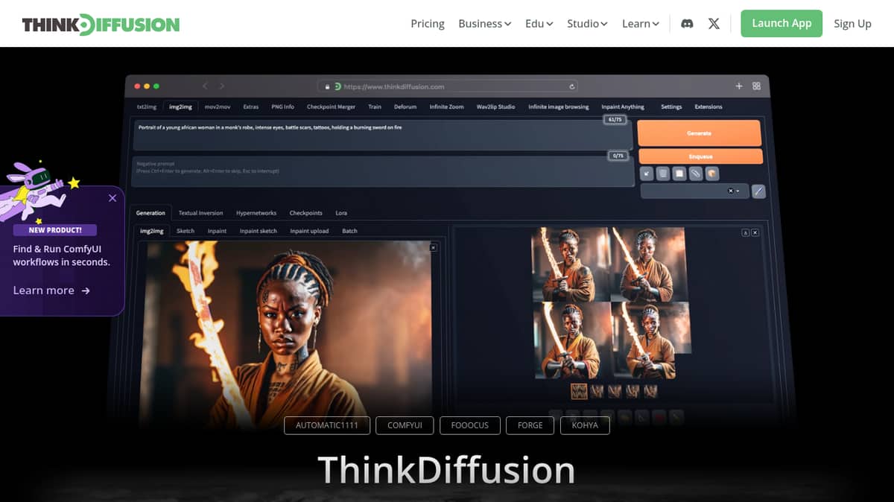Open the X (Twitter) icon link
This screenshot has width=894, height=502.
coord(714,24)
